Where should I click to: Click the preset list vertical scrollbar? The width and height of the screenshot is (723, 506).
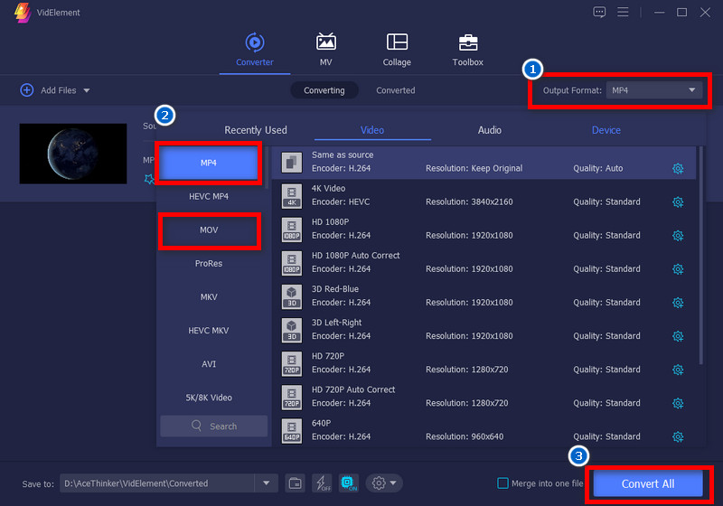click(701, 256)
